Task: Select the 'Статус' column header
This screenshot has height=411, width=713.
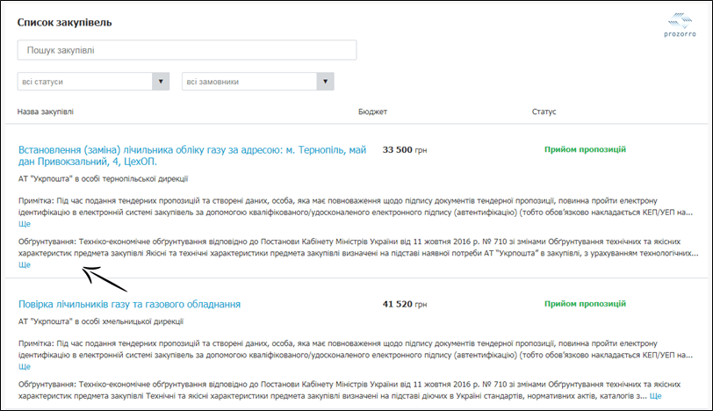Action: (x=544, y=112)
